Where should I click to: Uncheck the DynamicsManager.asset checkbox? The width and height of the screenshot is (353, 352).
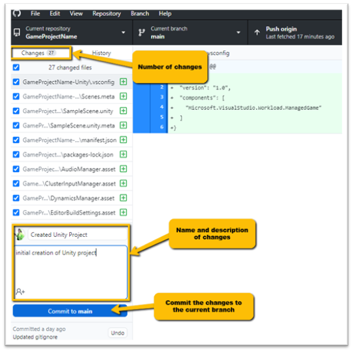(x=16, y=198)
